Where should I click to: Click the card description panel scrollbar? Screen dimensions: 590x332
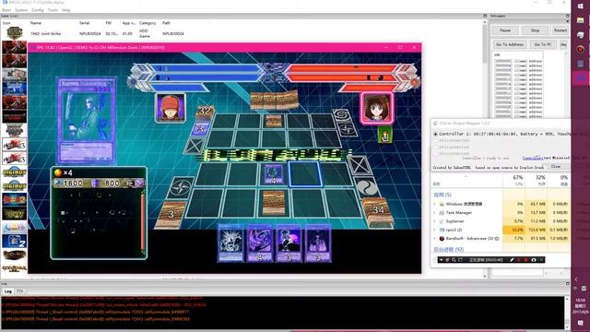[143, 221]
